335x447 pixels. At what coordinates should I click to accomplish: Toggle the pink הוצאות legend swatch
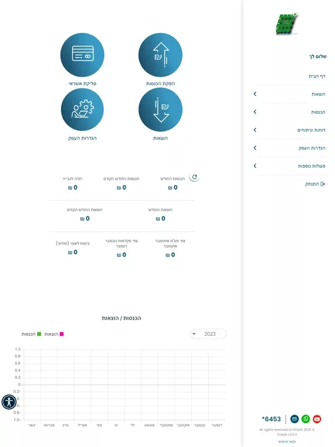click(62, 334)
